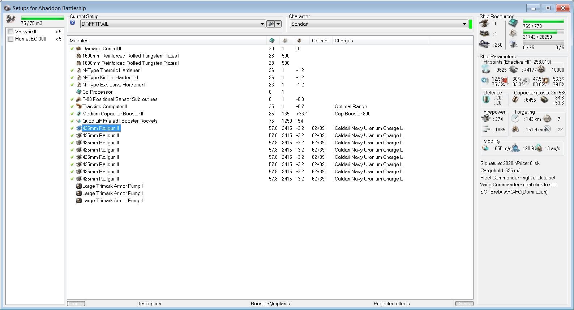Click the capacitor recharge icon beside -84.8

pos(544,99)
